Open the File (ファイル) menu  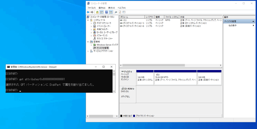91,8
